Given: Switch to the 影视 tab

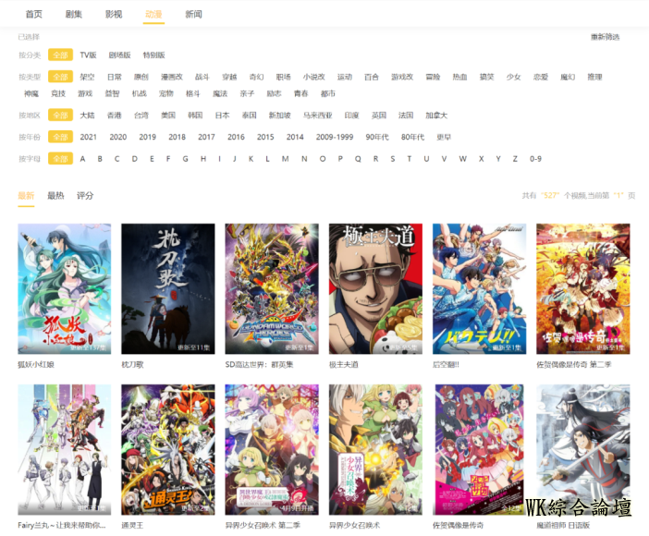Looking at the screenshot, I should click(x=114, y=15).
